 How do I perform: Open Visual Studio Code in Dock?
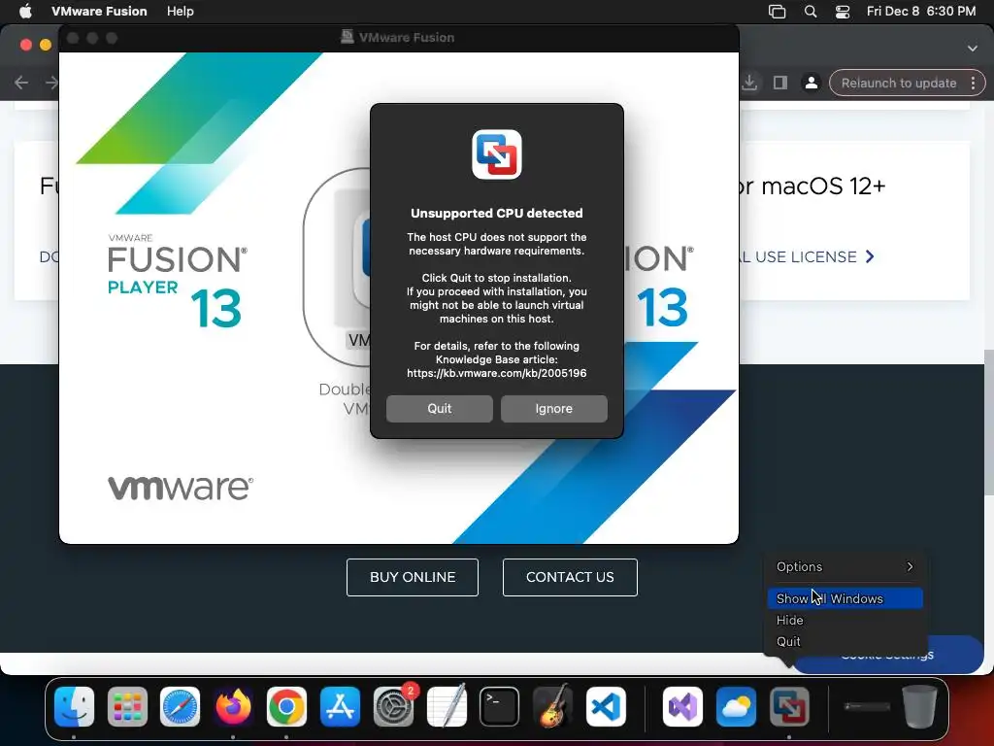click(606, 706)
